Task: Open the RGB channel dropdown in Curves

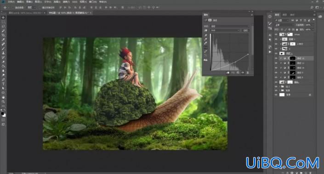Action: pyautogui.click(x=225, y=30)
